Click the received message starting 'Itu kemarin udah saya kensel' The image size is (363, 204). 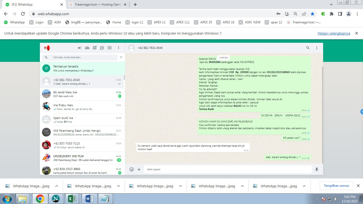[x=193, y=147]
